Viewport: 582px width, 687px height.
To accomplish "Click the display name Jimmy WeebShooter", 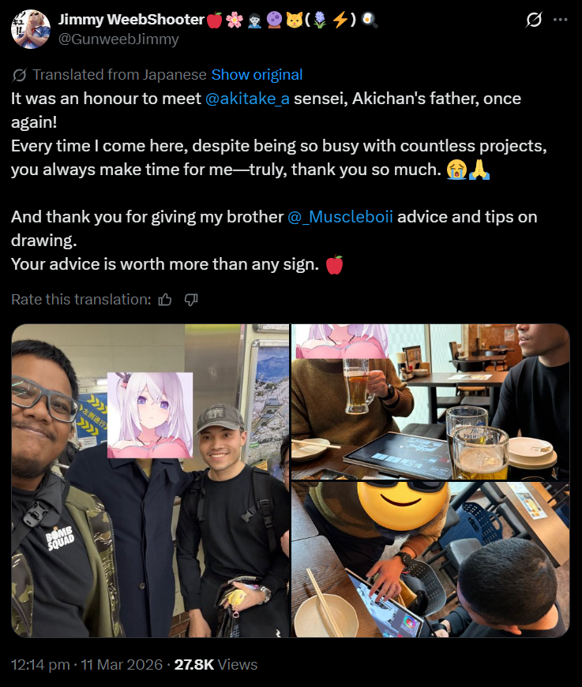I will tap(132, 19).
